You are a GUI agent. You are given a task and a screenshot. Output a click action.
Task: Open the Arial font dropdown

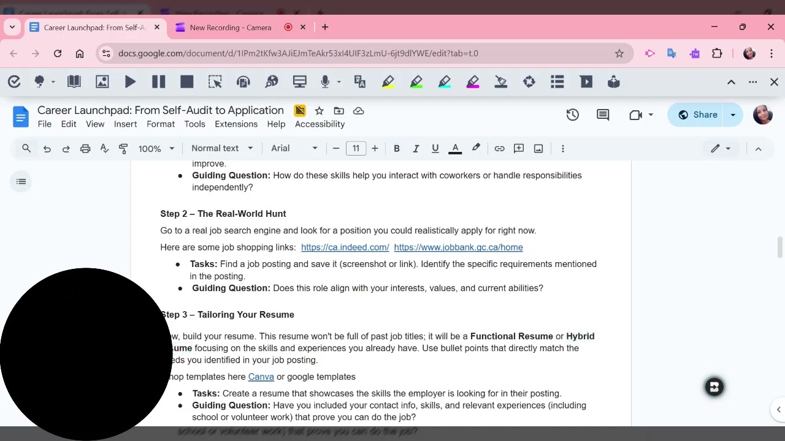[294, 148]
